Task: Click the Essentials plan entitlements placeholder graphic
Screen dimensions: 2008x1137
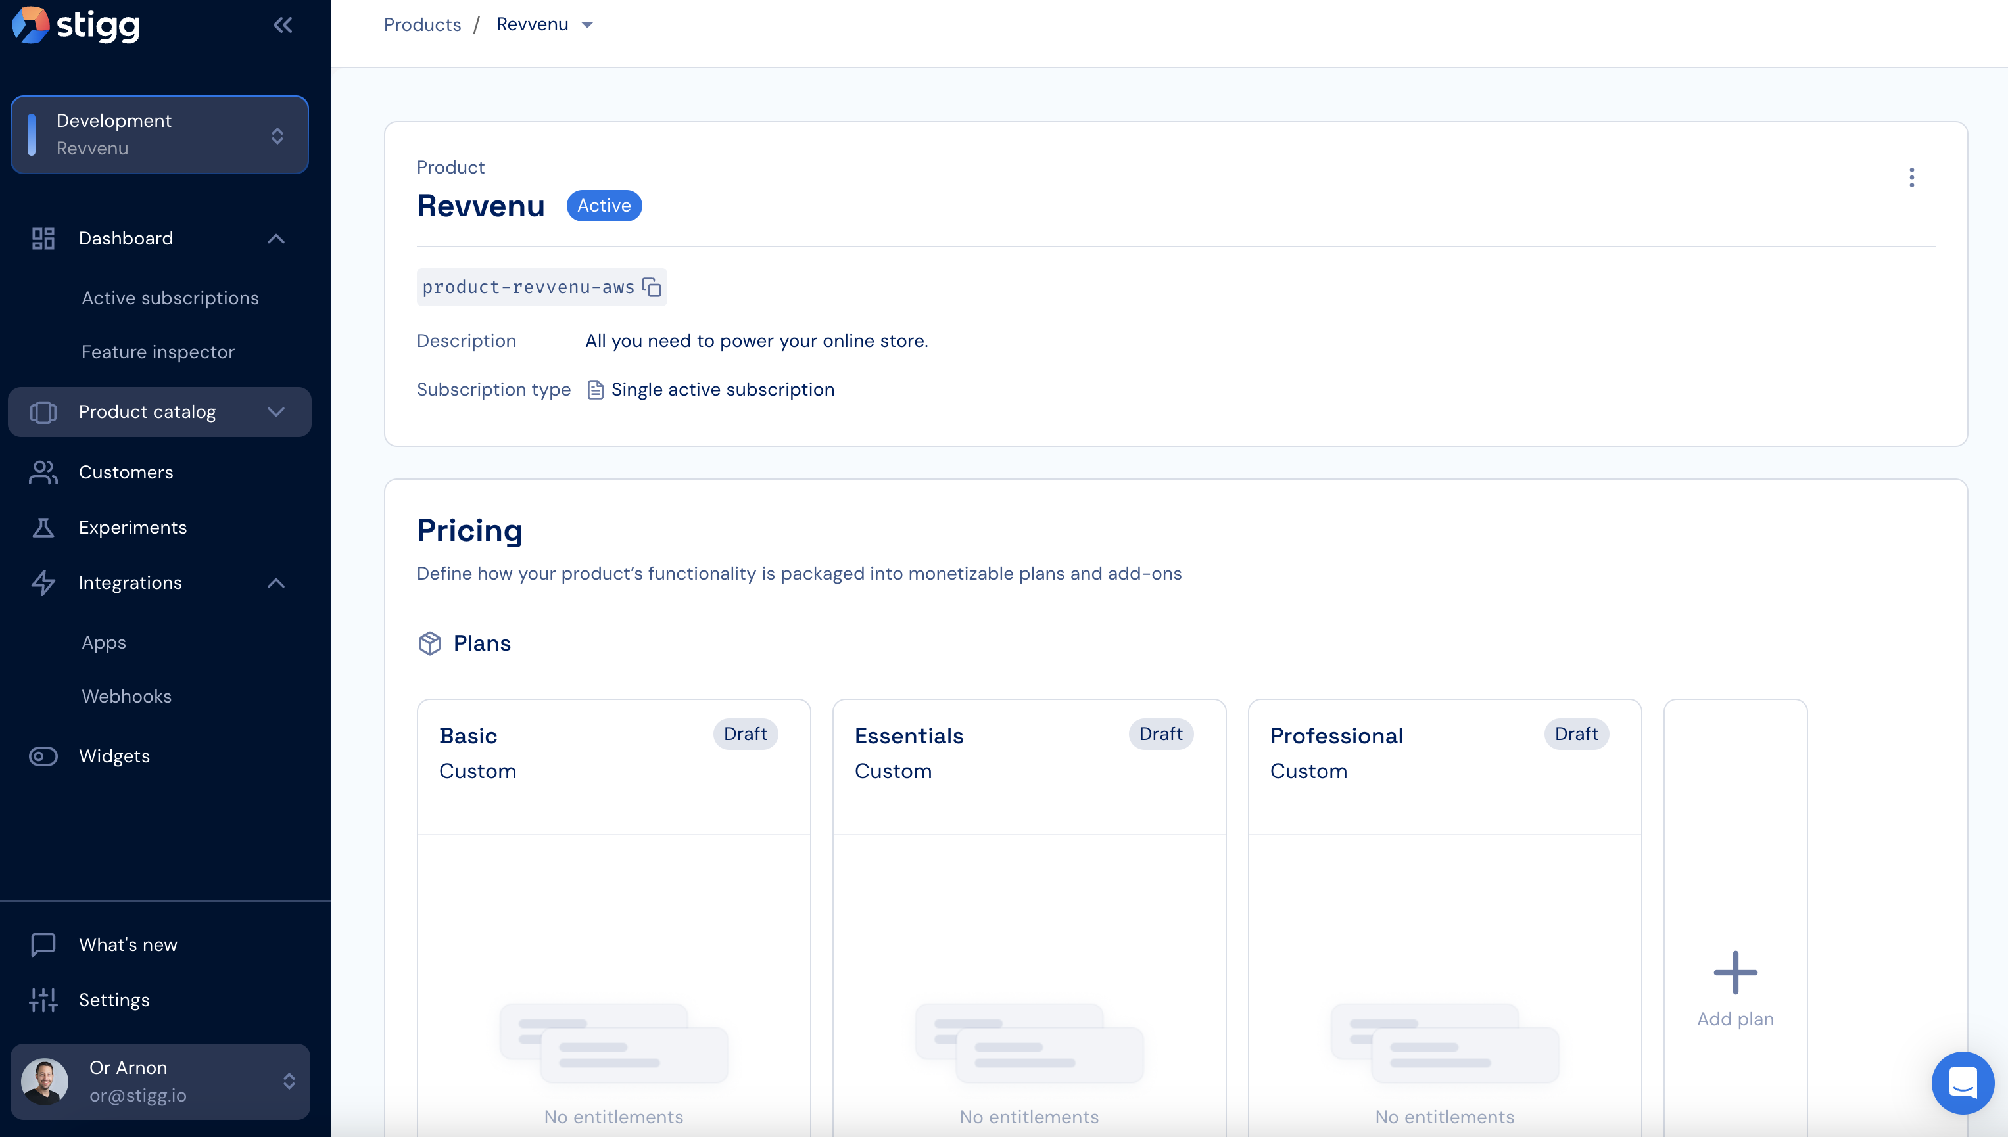Action: (x=1030, y=1042)
